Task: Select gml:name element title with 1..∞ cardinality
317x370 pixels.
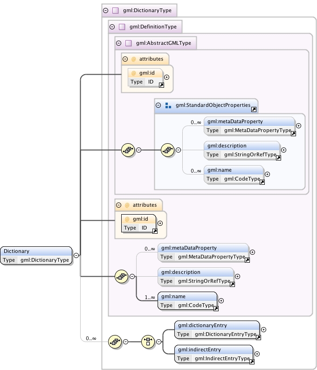Action: click(x=173, y=296)
